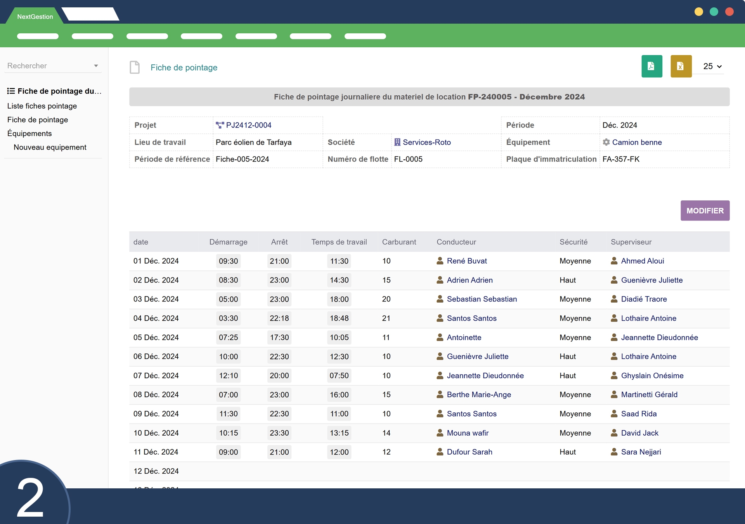Screen dimensions: 745x524
Task: Expand the Rechercher search dropdown
Action: point(96,66)
